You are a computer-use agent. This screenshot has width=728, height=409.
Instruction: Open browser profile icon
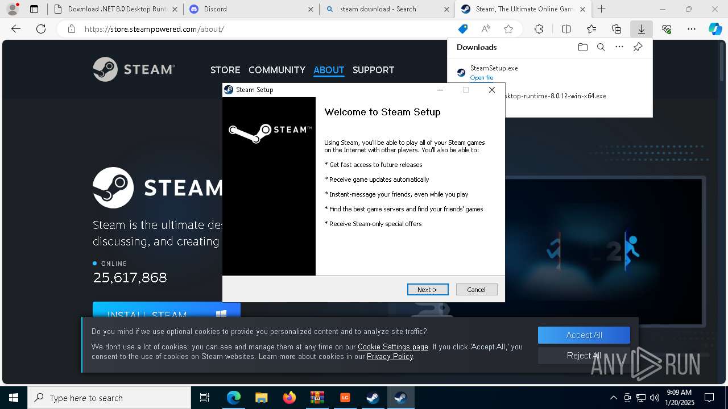(x=13, y=9)
